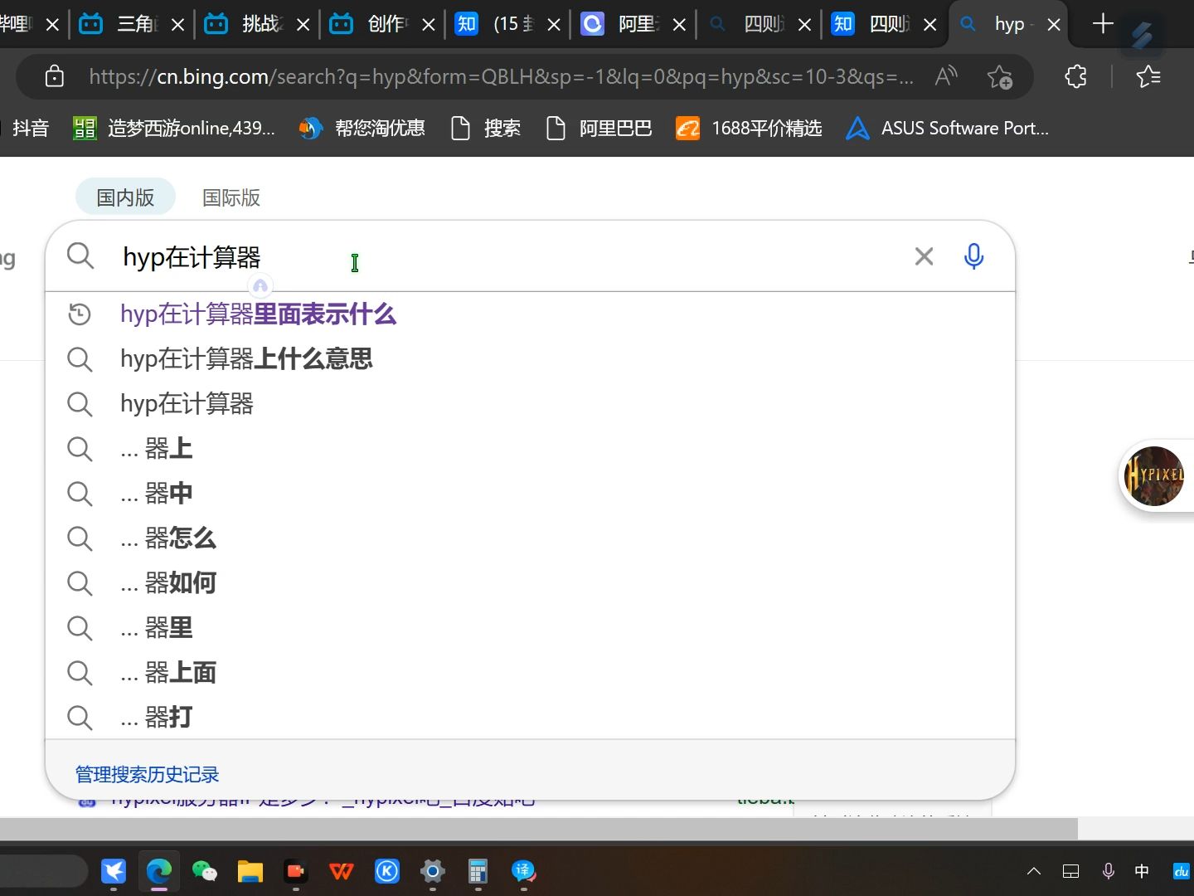
Task: Open the favorites star list icon
Action: point(1148,76)
